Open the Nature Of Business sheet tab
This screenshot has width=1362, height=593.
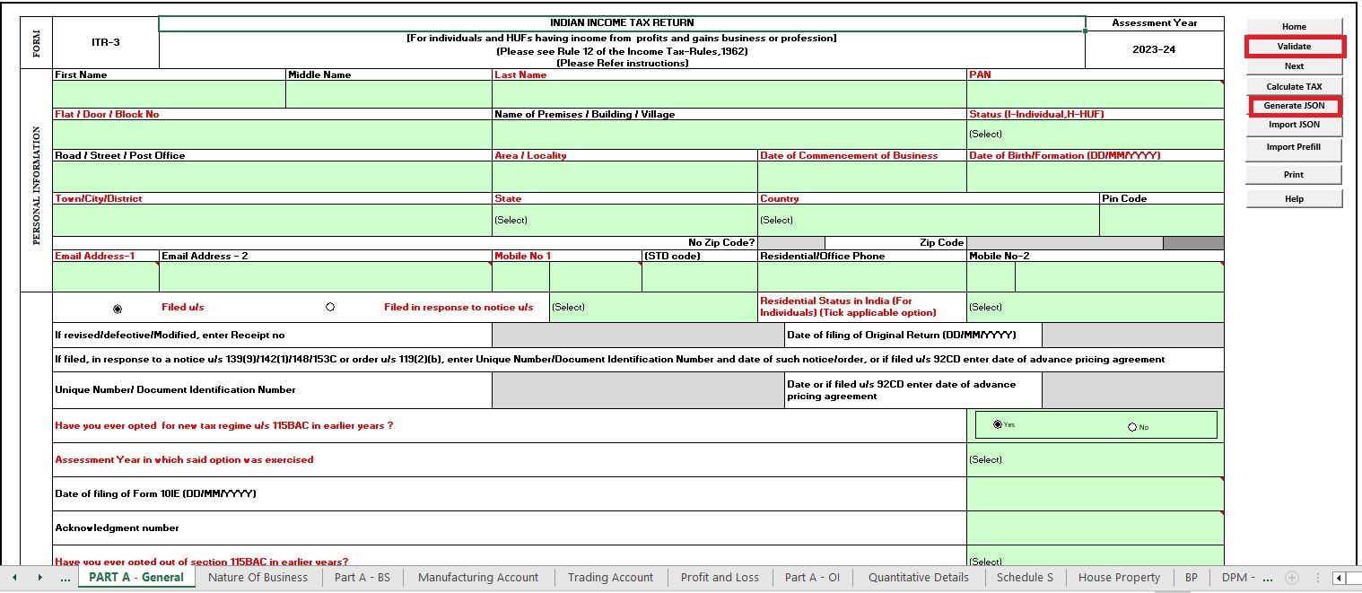pos(258,578)
